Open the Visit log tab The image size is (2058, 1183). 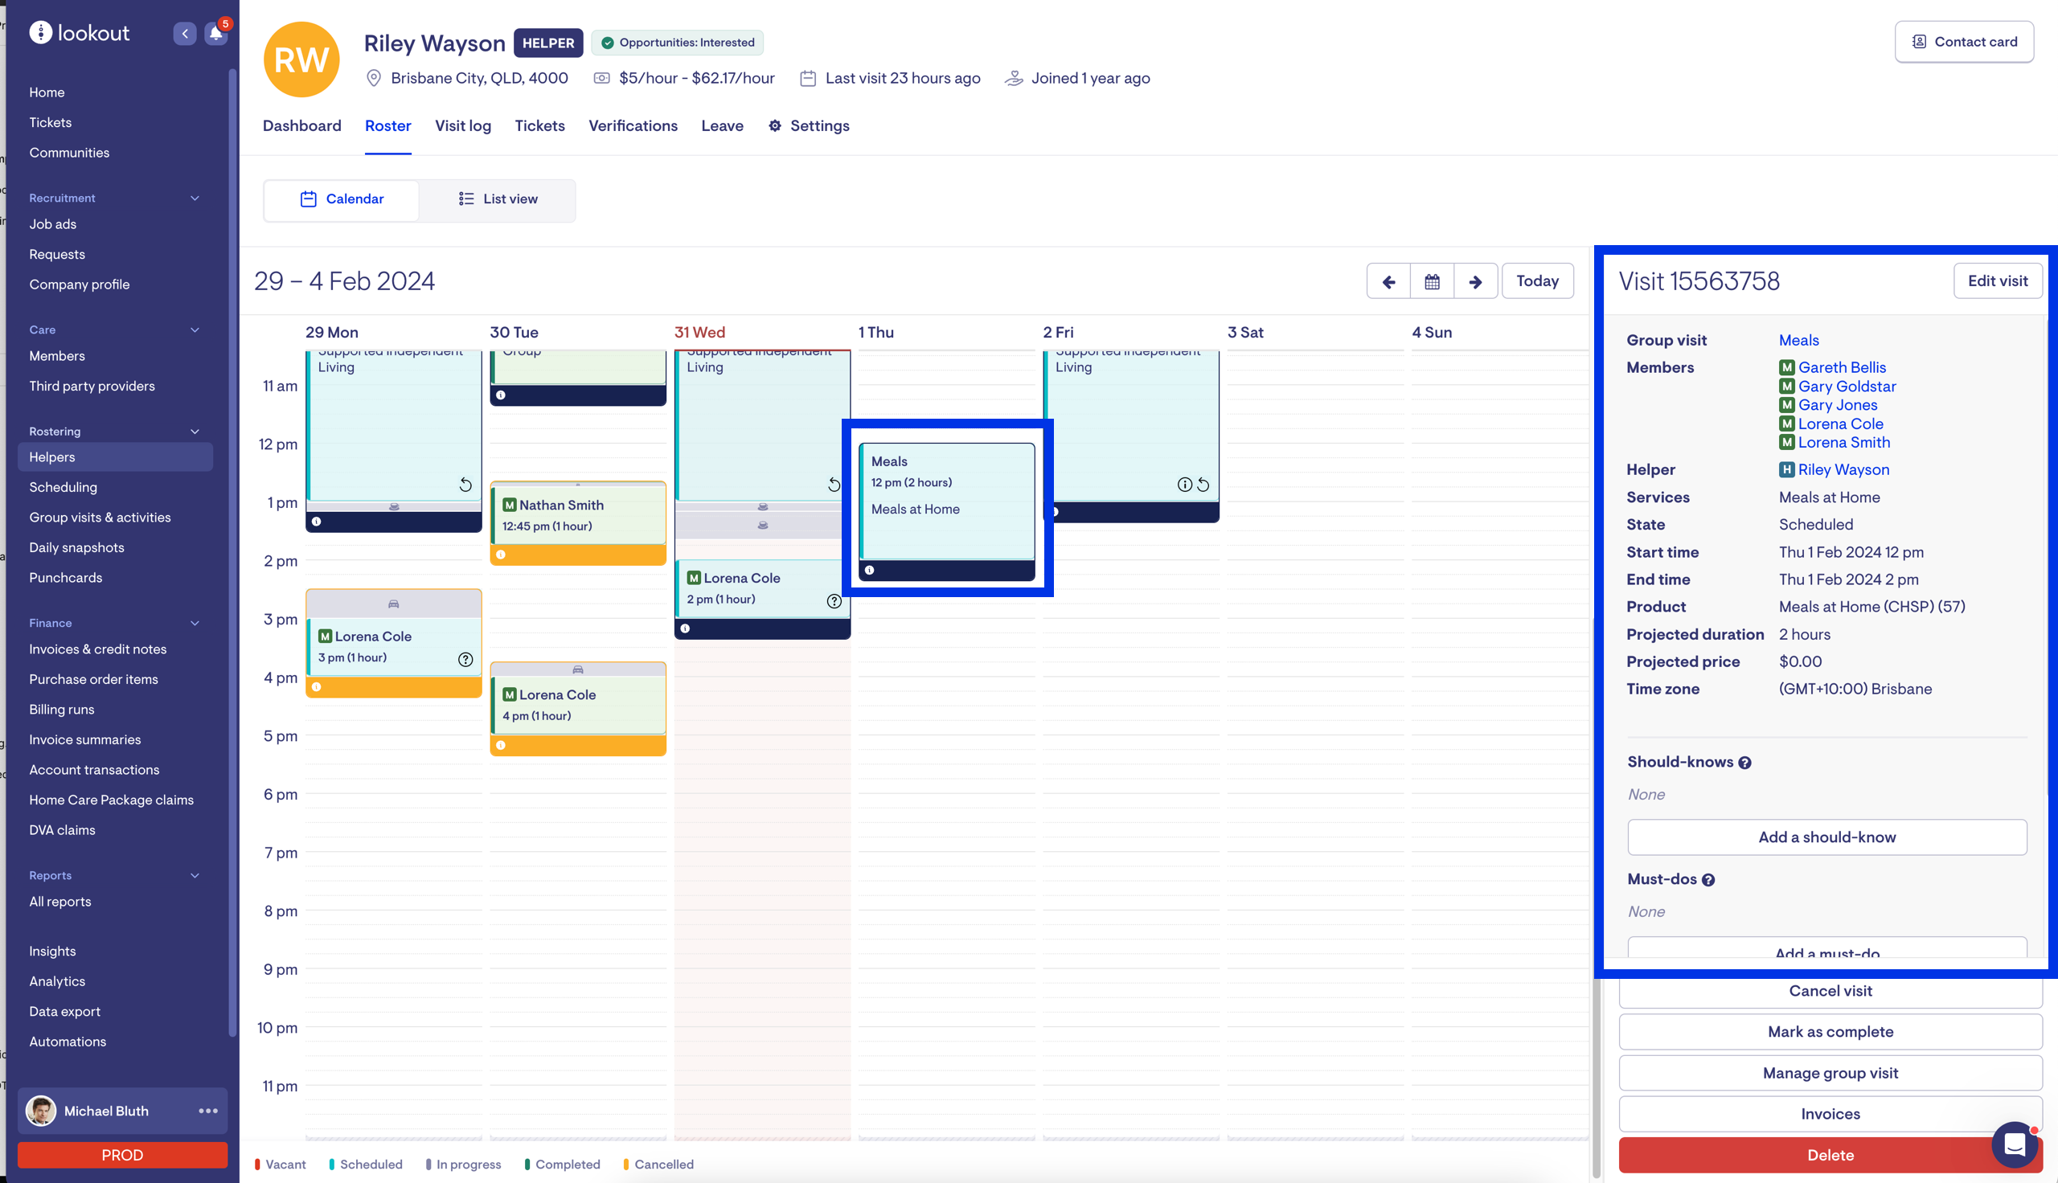pyautogui.click(x=462, y=126)
